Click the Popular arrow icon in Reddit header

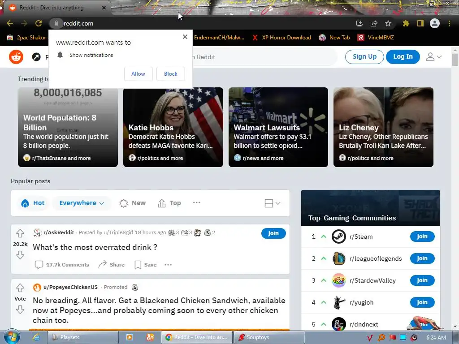tap(36, 57)
